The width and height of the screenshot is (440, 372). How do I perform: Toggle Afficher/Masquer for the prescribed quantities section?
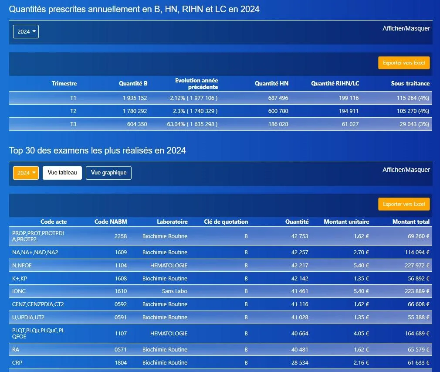point(406,28)
